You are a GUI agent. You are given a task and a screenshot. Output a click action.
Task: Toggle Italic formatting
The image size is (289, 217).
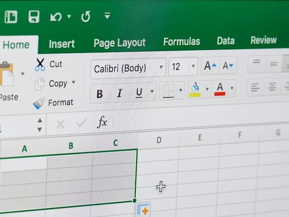[x=119, y=93]
